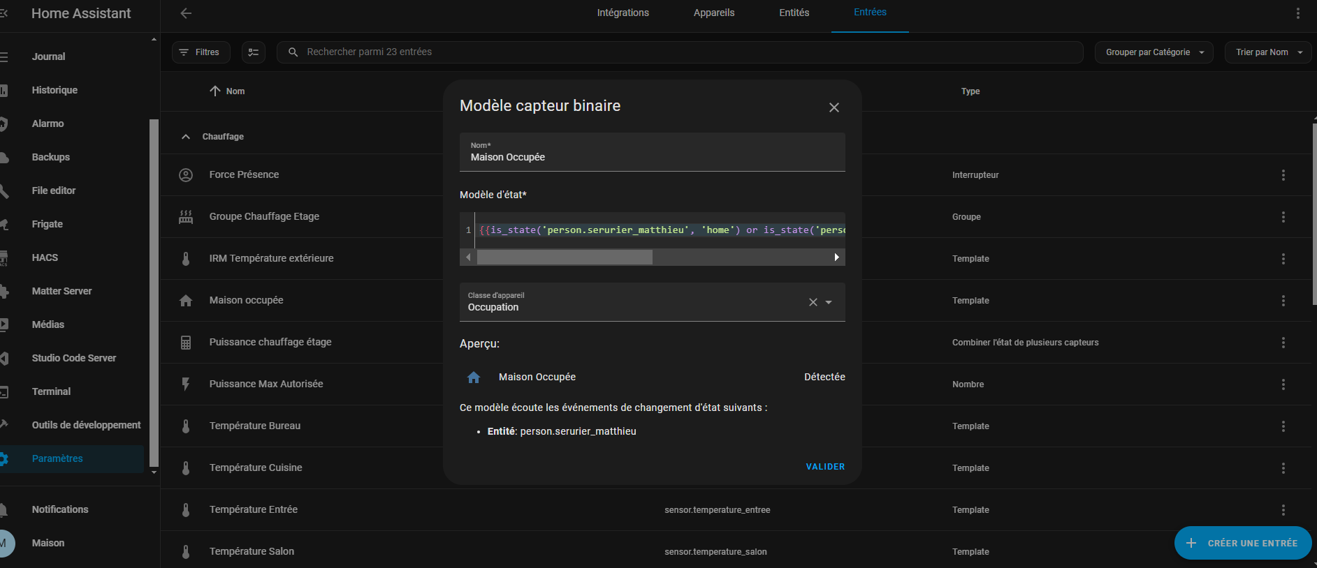Click the back arrow in the header
Screen dimensions: 1317x568
click(186, 13)
